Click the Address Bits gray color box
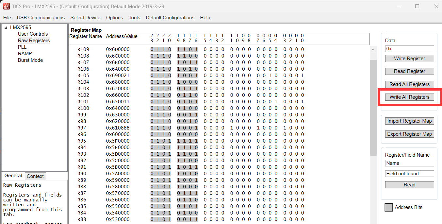Viewport: 442px width, 224px height. tap(388, 207)
